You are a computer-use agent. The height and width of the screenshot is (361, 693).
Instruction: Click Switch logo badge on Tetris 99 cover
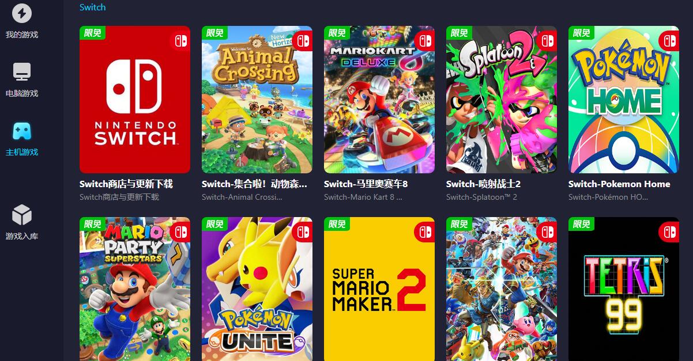[669, 231]
